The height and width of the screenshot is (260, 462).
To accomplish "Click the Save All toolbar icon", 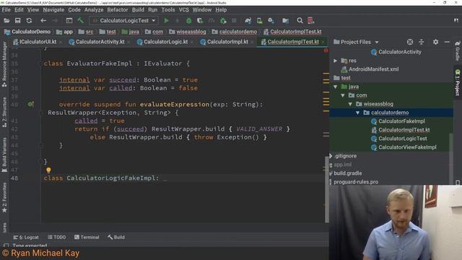I will point(17,21).
